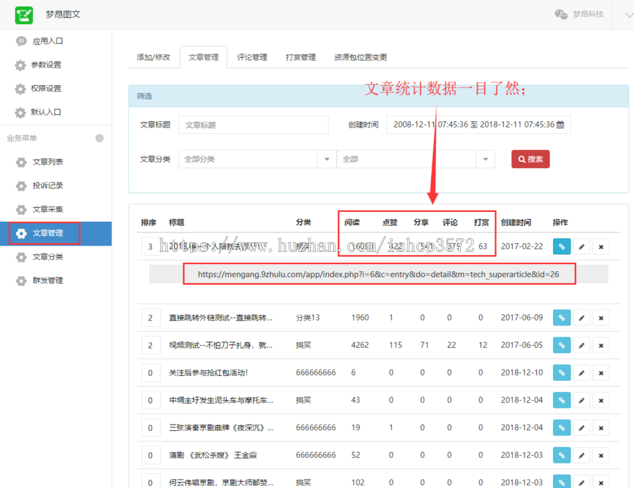Edit the 视频测试 article with the pencil icon
This screenshot has width=634, height=488.
581,345
